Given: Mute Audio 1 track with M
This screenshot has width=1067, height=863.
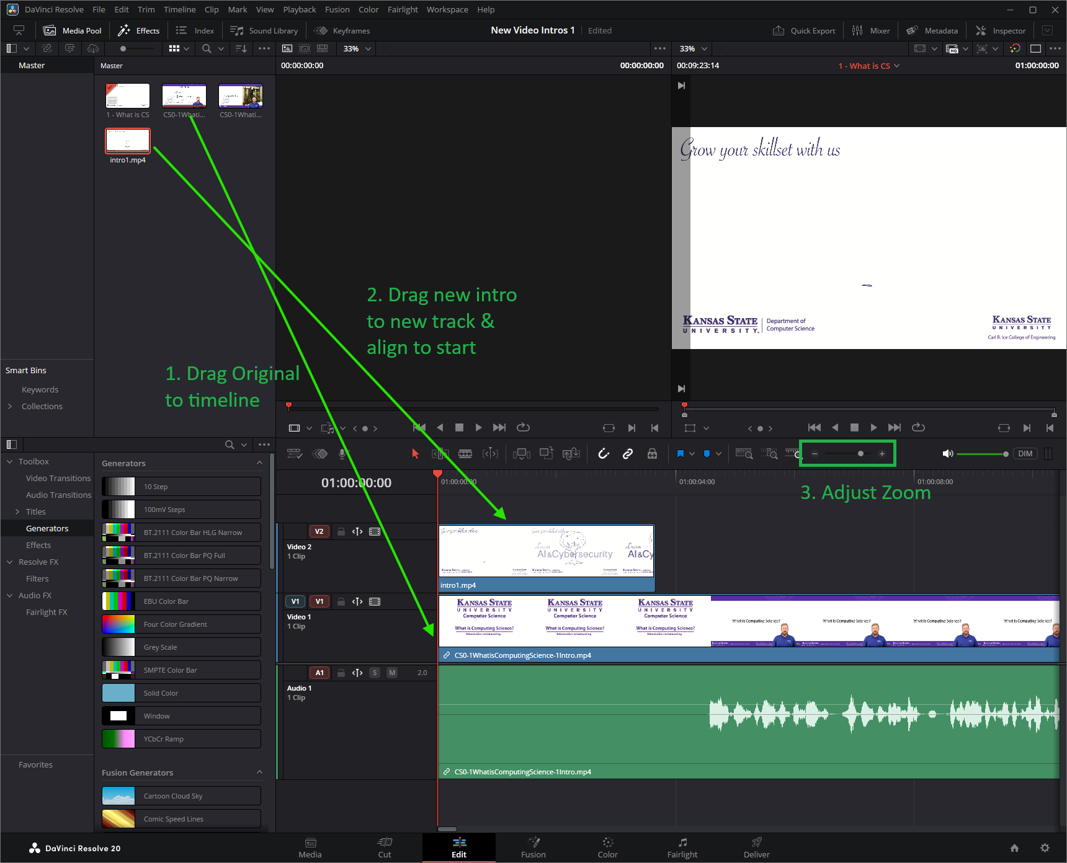Looking at the screenshot, I should 392,673.
